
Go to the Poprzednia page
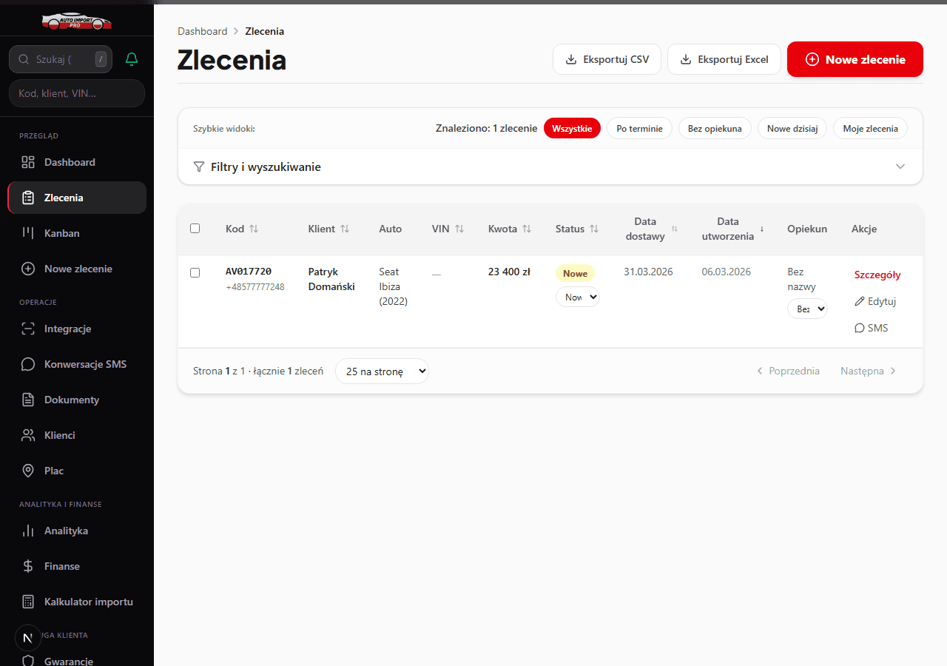[x=788, y=371]
